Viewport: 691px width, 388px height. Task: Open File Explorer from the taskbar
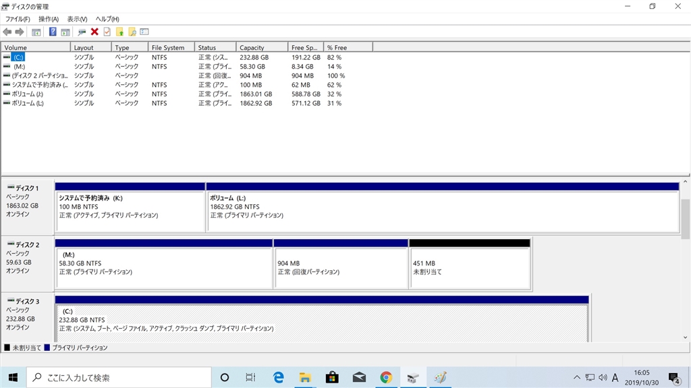pos(305,377)
